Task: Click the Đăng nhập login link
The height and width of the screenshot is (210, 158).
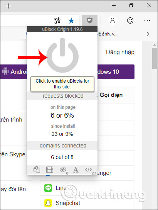Action: 120,52
